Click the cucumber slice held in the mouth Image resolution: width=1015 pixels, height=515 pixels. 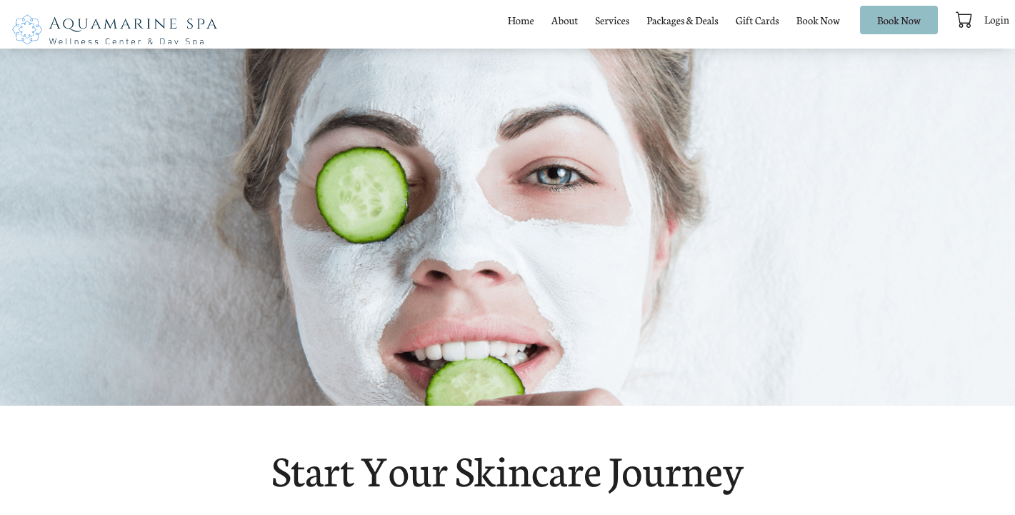point(474,381)
